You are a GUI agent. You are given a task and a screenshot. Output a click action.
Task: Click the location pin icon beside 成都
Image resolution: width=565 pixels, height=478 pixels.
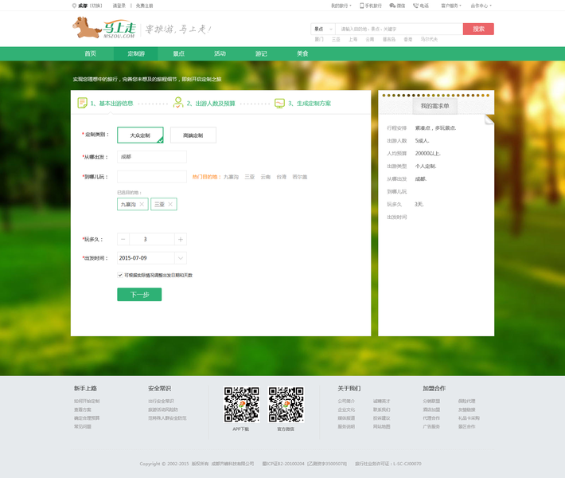[74, 6]
